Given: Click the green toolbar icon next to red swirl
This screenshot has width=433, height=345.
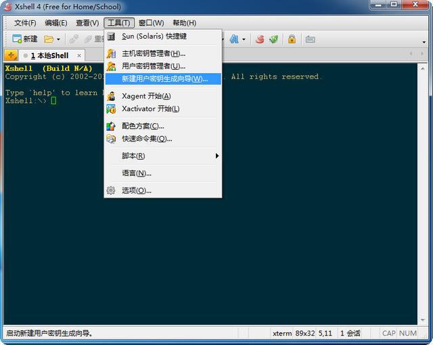Looking at the screenshot, I should pos(273,39).
